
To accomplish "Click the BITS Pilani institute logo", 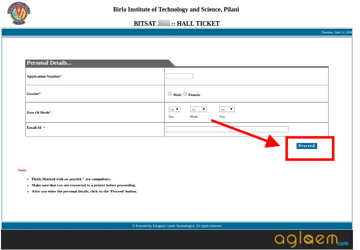I will pos(19,13).
